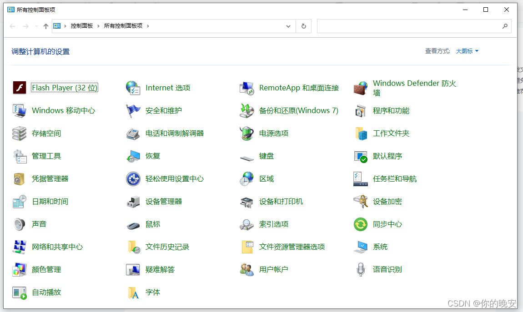Click 所有控制面板项 breadcrumb segment
Viewport: 523px width, 312px height.
coord(123,25)
